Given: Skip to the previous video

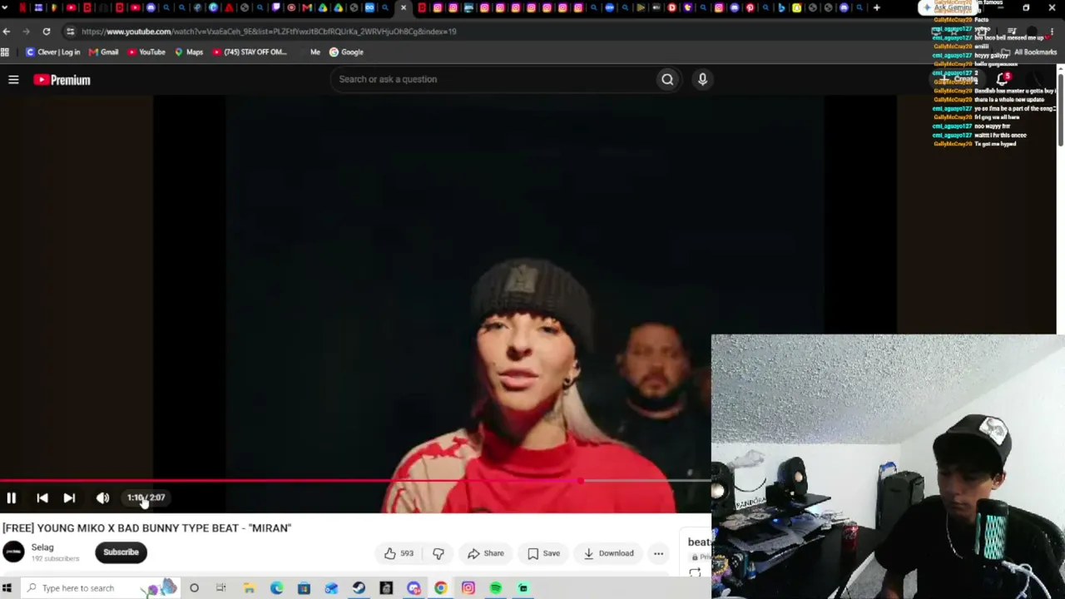Looking at the screenshot, I should (x=42, y=498).
